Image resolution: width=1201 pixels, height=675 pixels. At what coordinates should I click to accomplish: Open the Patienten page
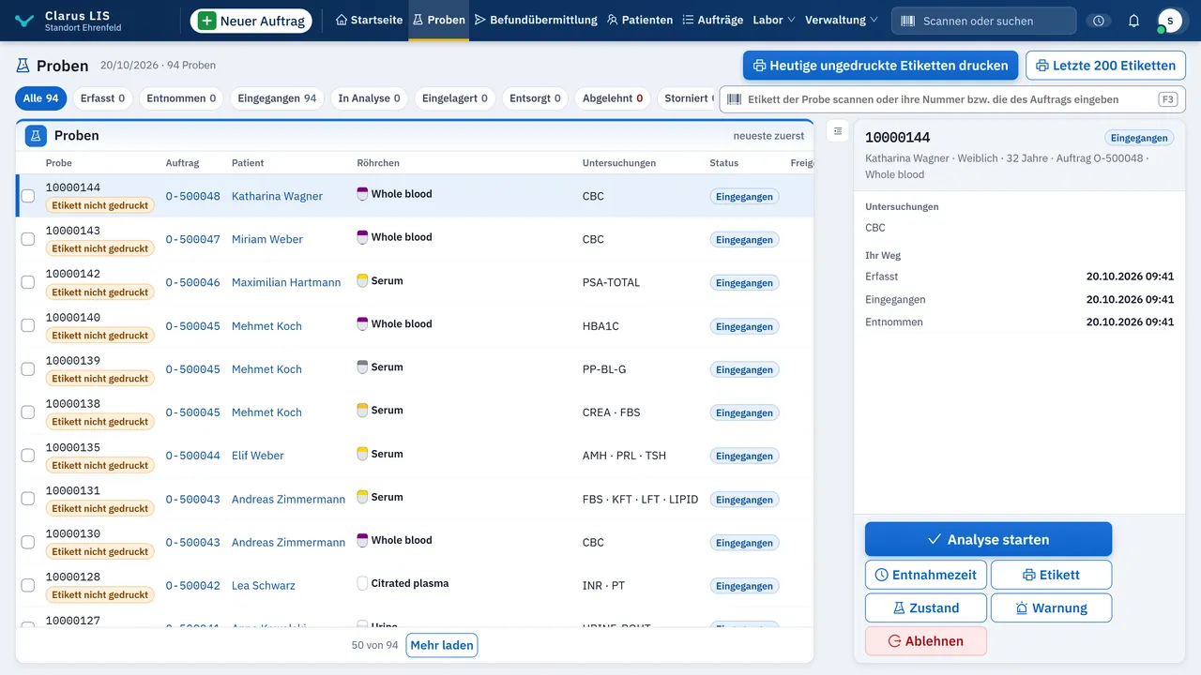click(x=640, y=20)
